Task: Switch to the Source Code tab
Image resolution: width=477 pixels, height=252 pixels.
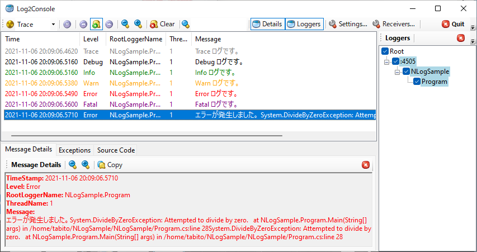Action: [116, 150]
